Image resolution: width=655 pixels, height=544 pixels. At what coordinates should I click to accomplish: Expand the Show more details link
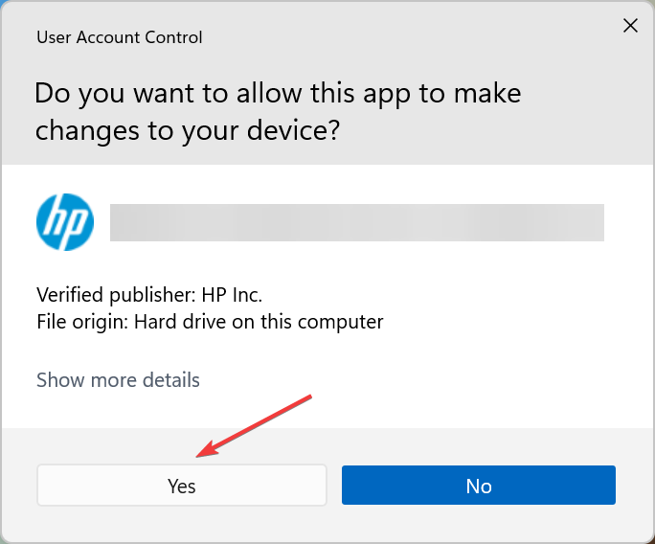(118, 380)
